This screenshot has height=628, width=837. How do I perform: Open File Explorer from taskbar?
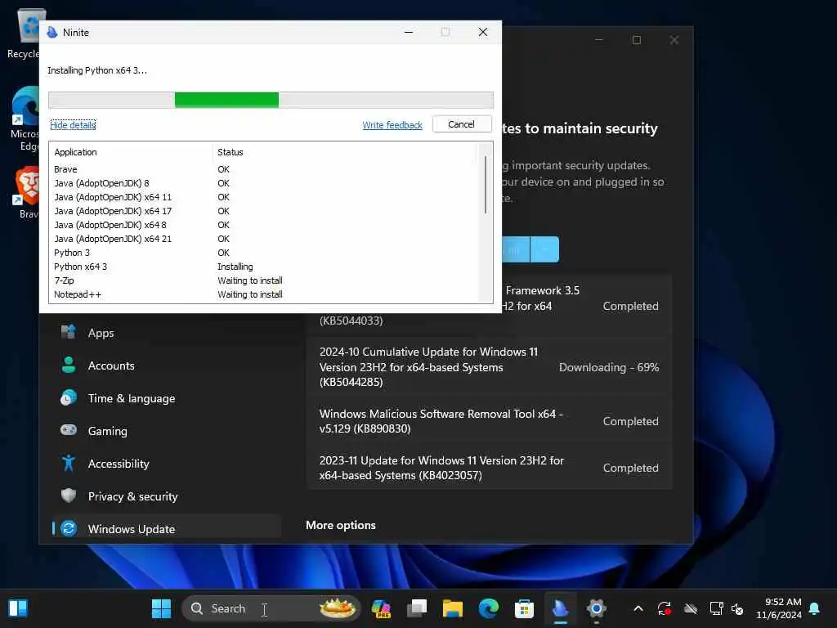pos(453,608)
